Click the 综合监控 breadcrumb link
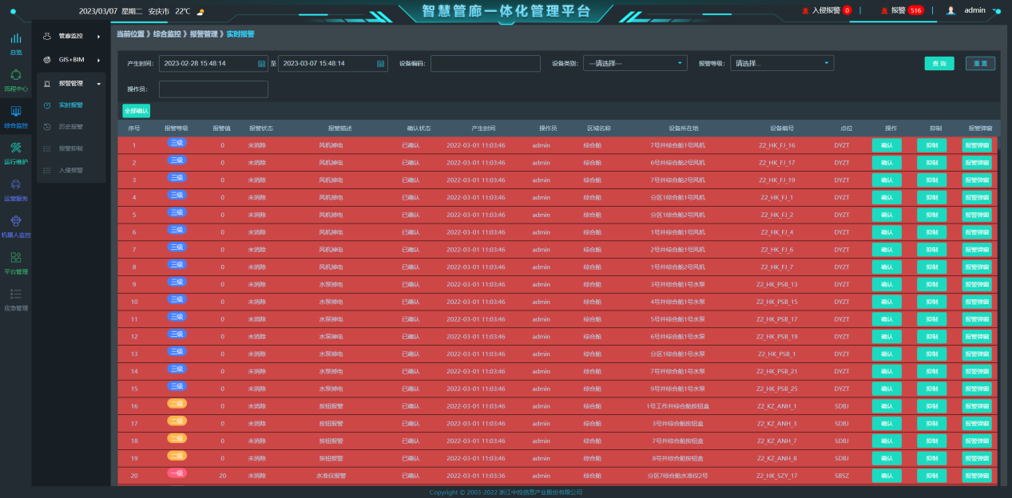The image size is (1012, 498). 167,34
